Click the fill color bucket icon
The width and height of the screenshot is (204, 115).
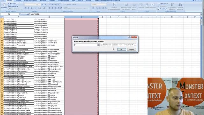(x=40, y=8)
